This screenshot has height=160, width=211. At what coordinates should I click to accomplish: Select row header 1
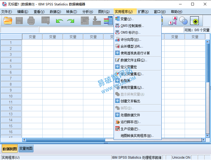tap(11, 43)
